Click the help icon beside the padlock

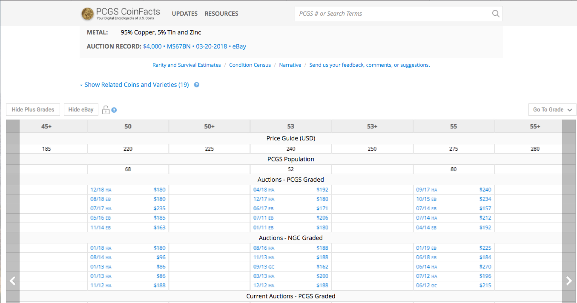click(x=114, y=110)
